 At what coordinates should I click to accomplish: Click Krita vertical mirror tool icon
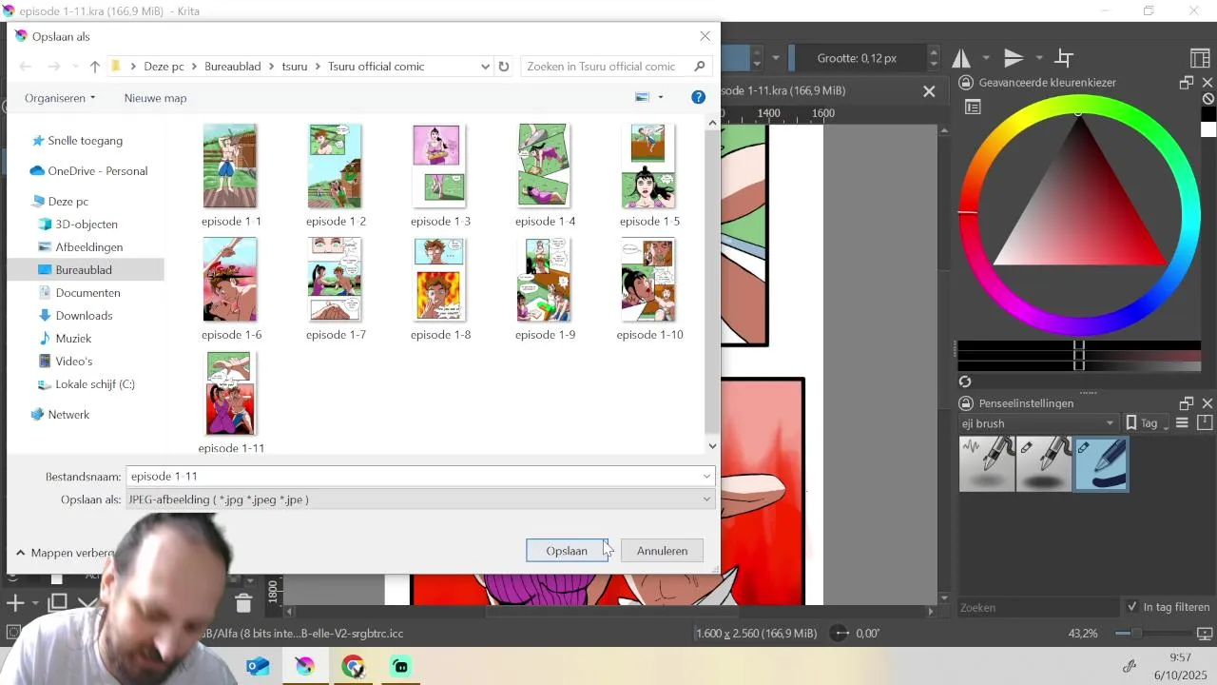(x=1014, y=58)
